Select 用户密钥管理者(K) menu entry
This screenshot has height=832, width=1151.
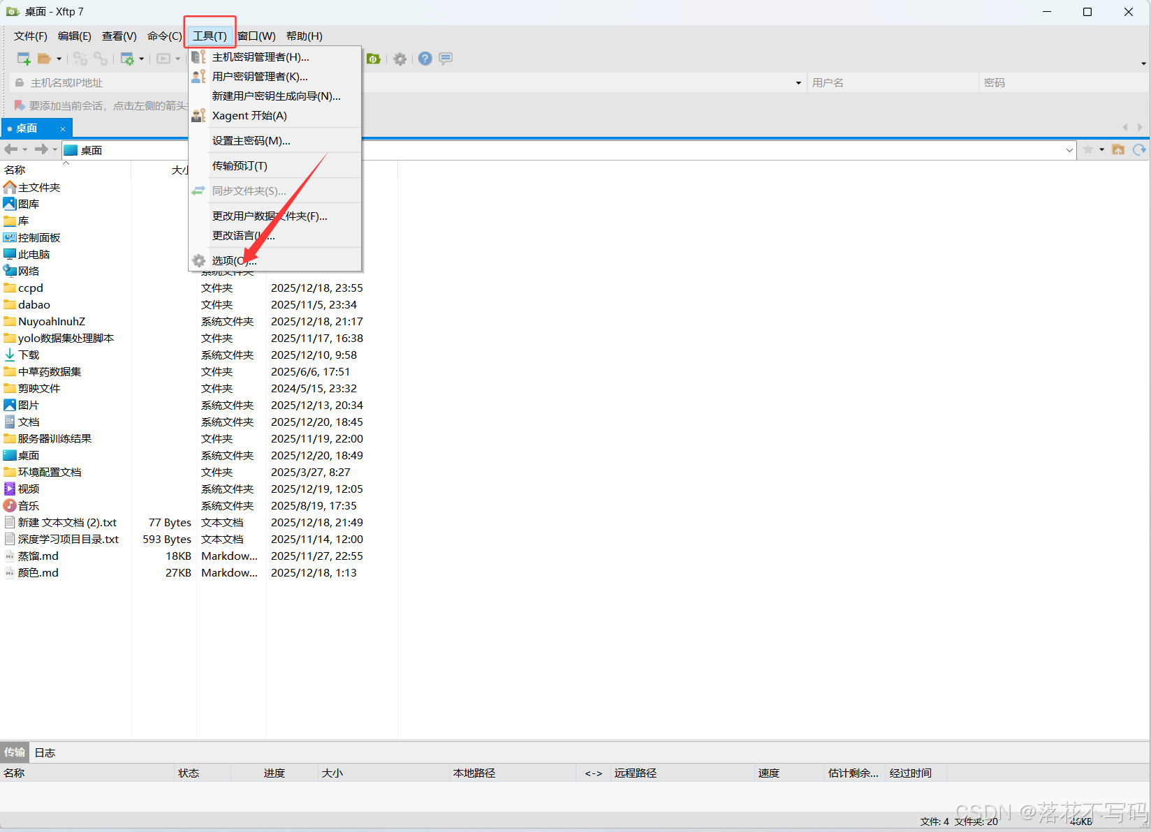pos(275,77)
